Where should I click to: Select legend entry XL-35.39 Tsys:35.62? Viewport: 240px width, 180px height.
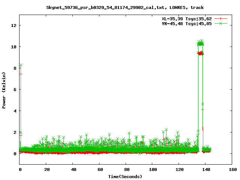(187, 19)
